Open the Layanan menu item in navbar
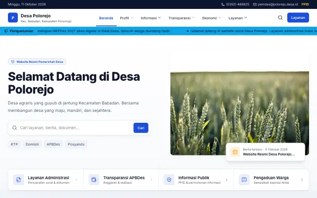Viewport: 317px width, 198px height. [236, 18]
